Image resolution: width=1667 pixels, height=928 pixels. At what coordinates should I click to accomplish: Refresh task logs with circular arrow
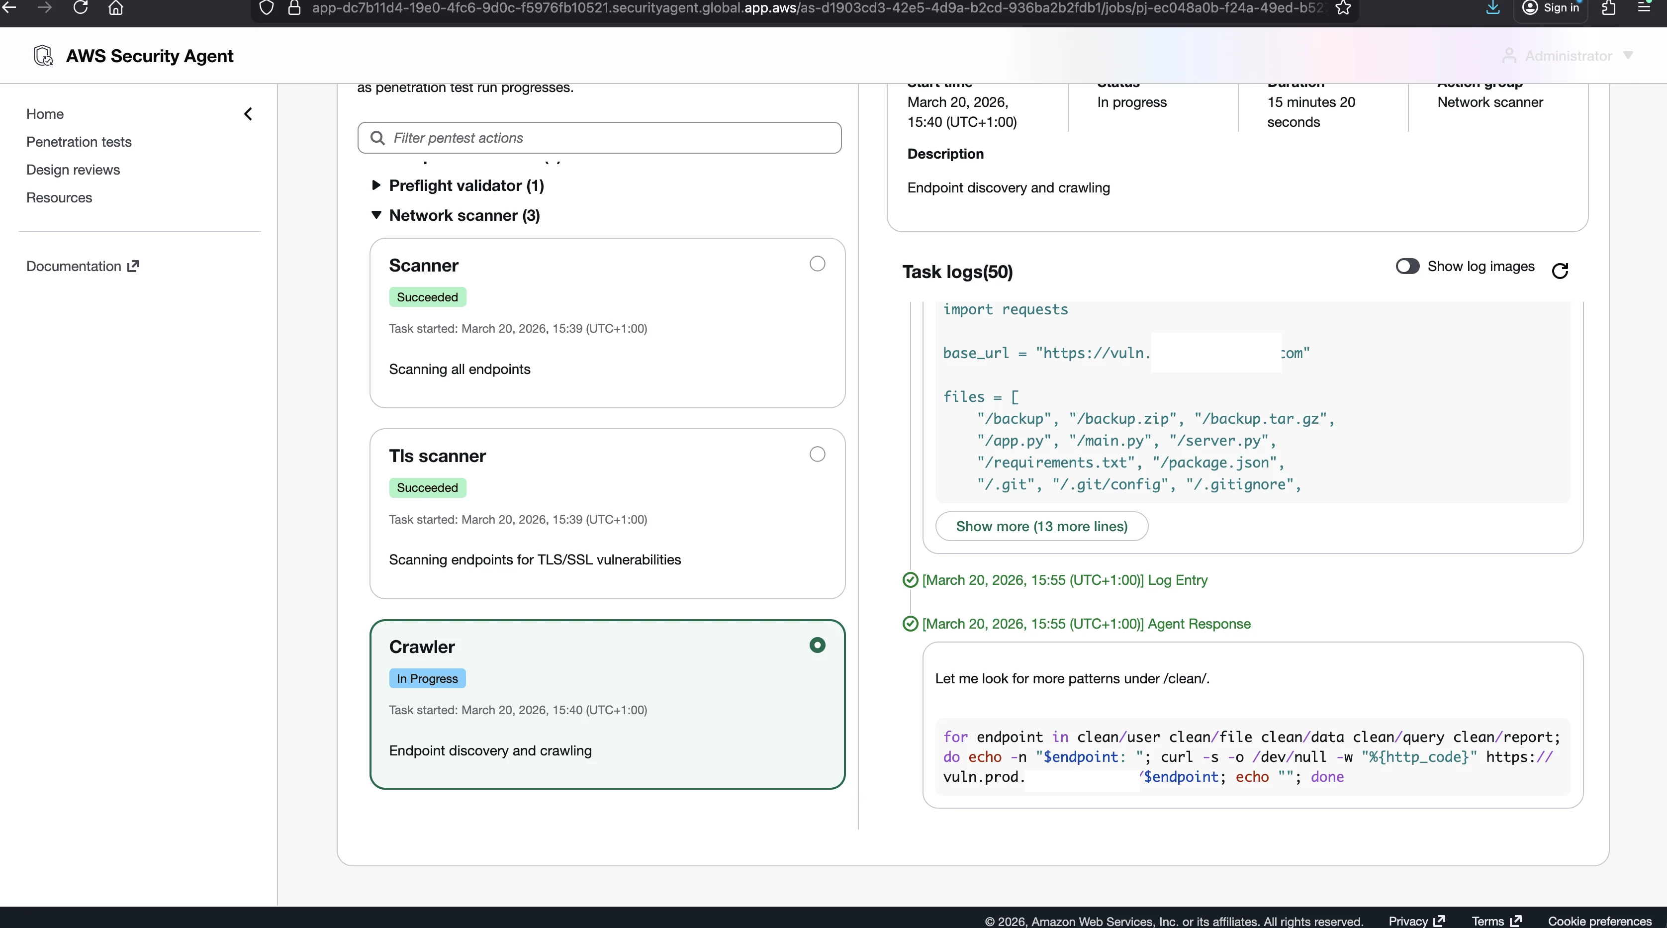(x=1560, y=271)
